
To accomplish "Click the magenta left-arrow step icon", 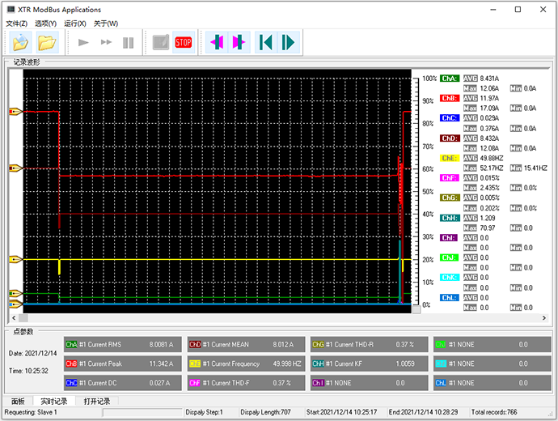I will (x=216, y=41).
